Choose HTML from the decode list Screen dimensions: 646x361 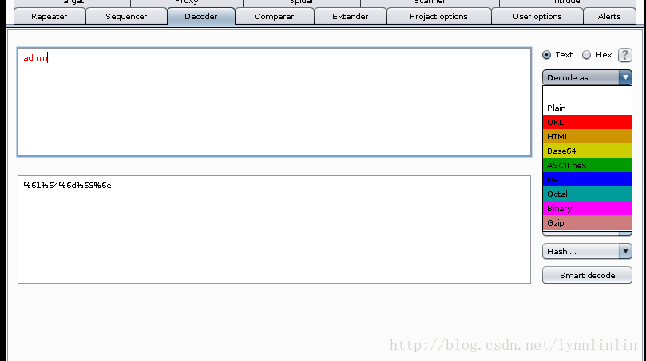tap(587, 136)
